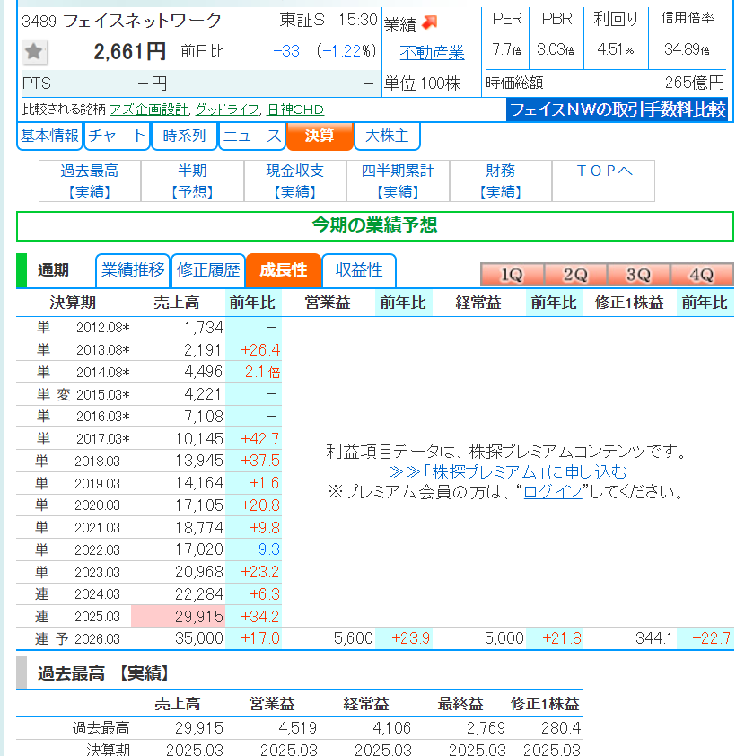Click 過去最高 経常益 value 4,106
The width and height of the screenshot is (736, 756).
[392, 727]
